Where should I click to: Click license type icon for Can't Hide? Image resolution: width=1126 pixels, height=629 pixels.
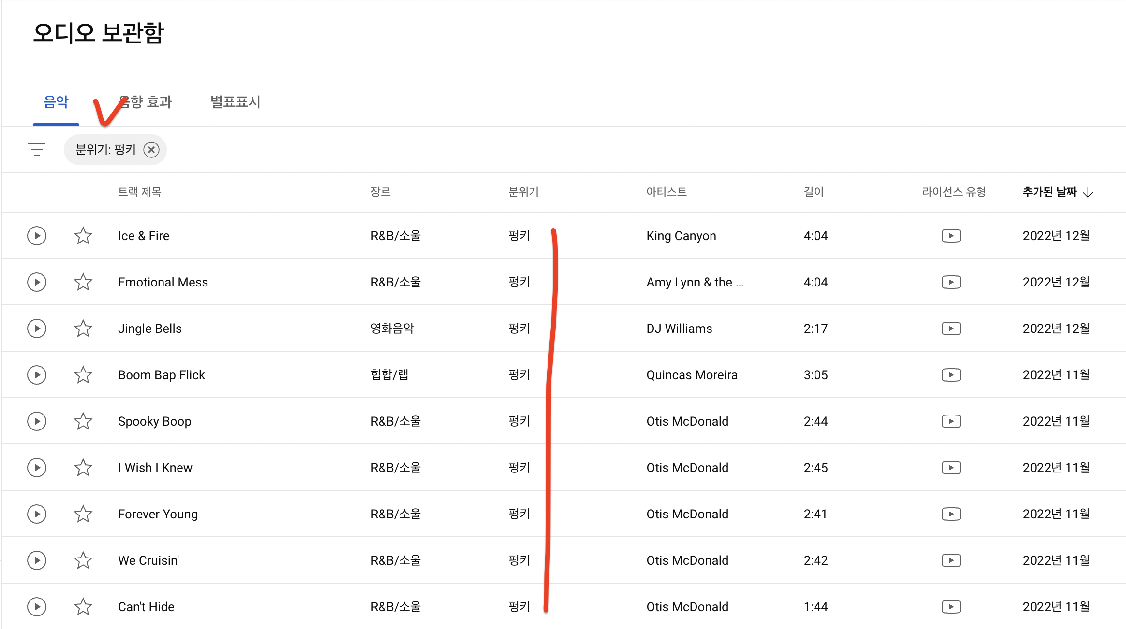tap(951, 607)
